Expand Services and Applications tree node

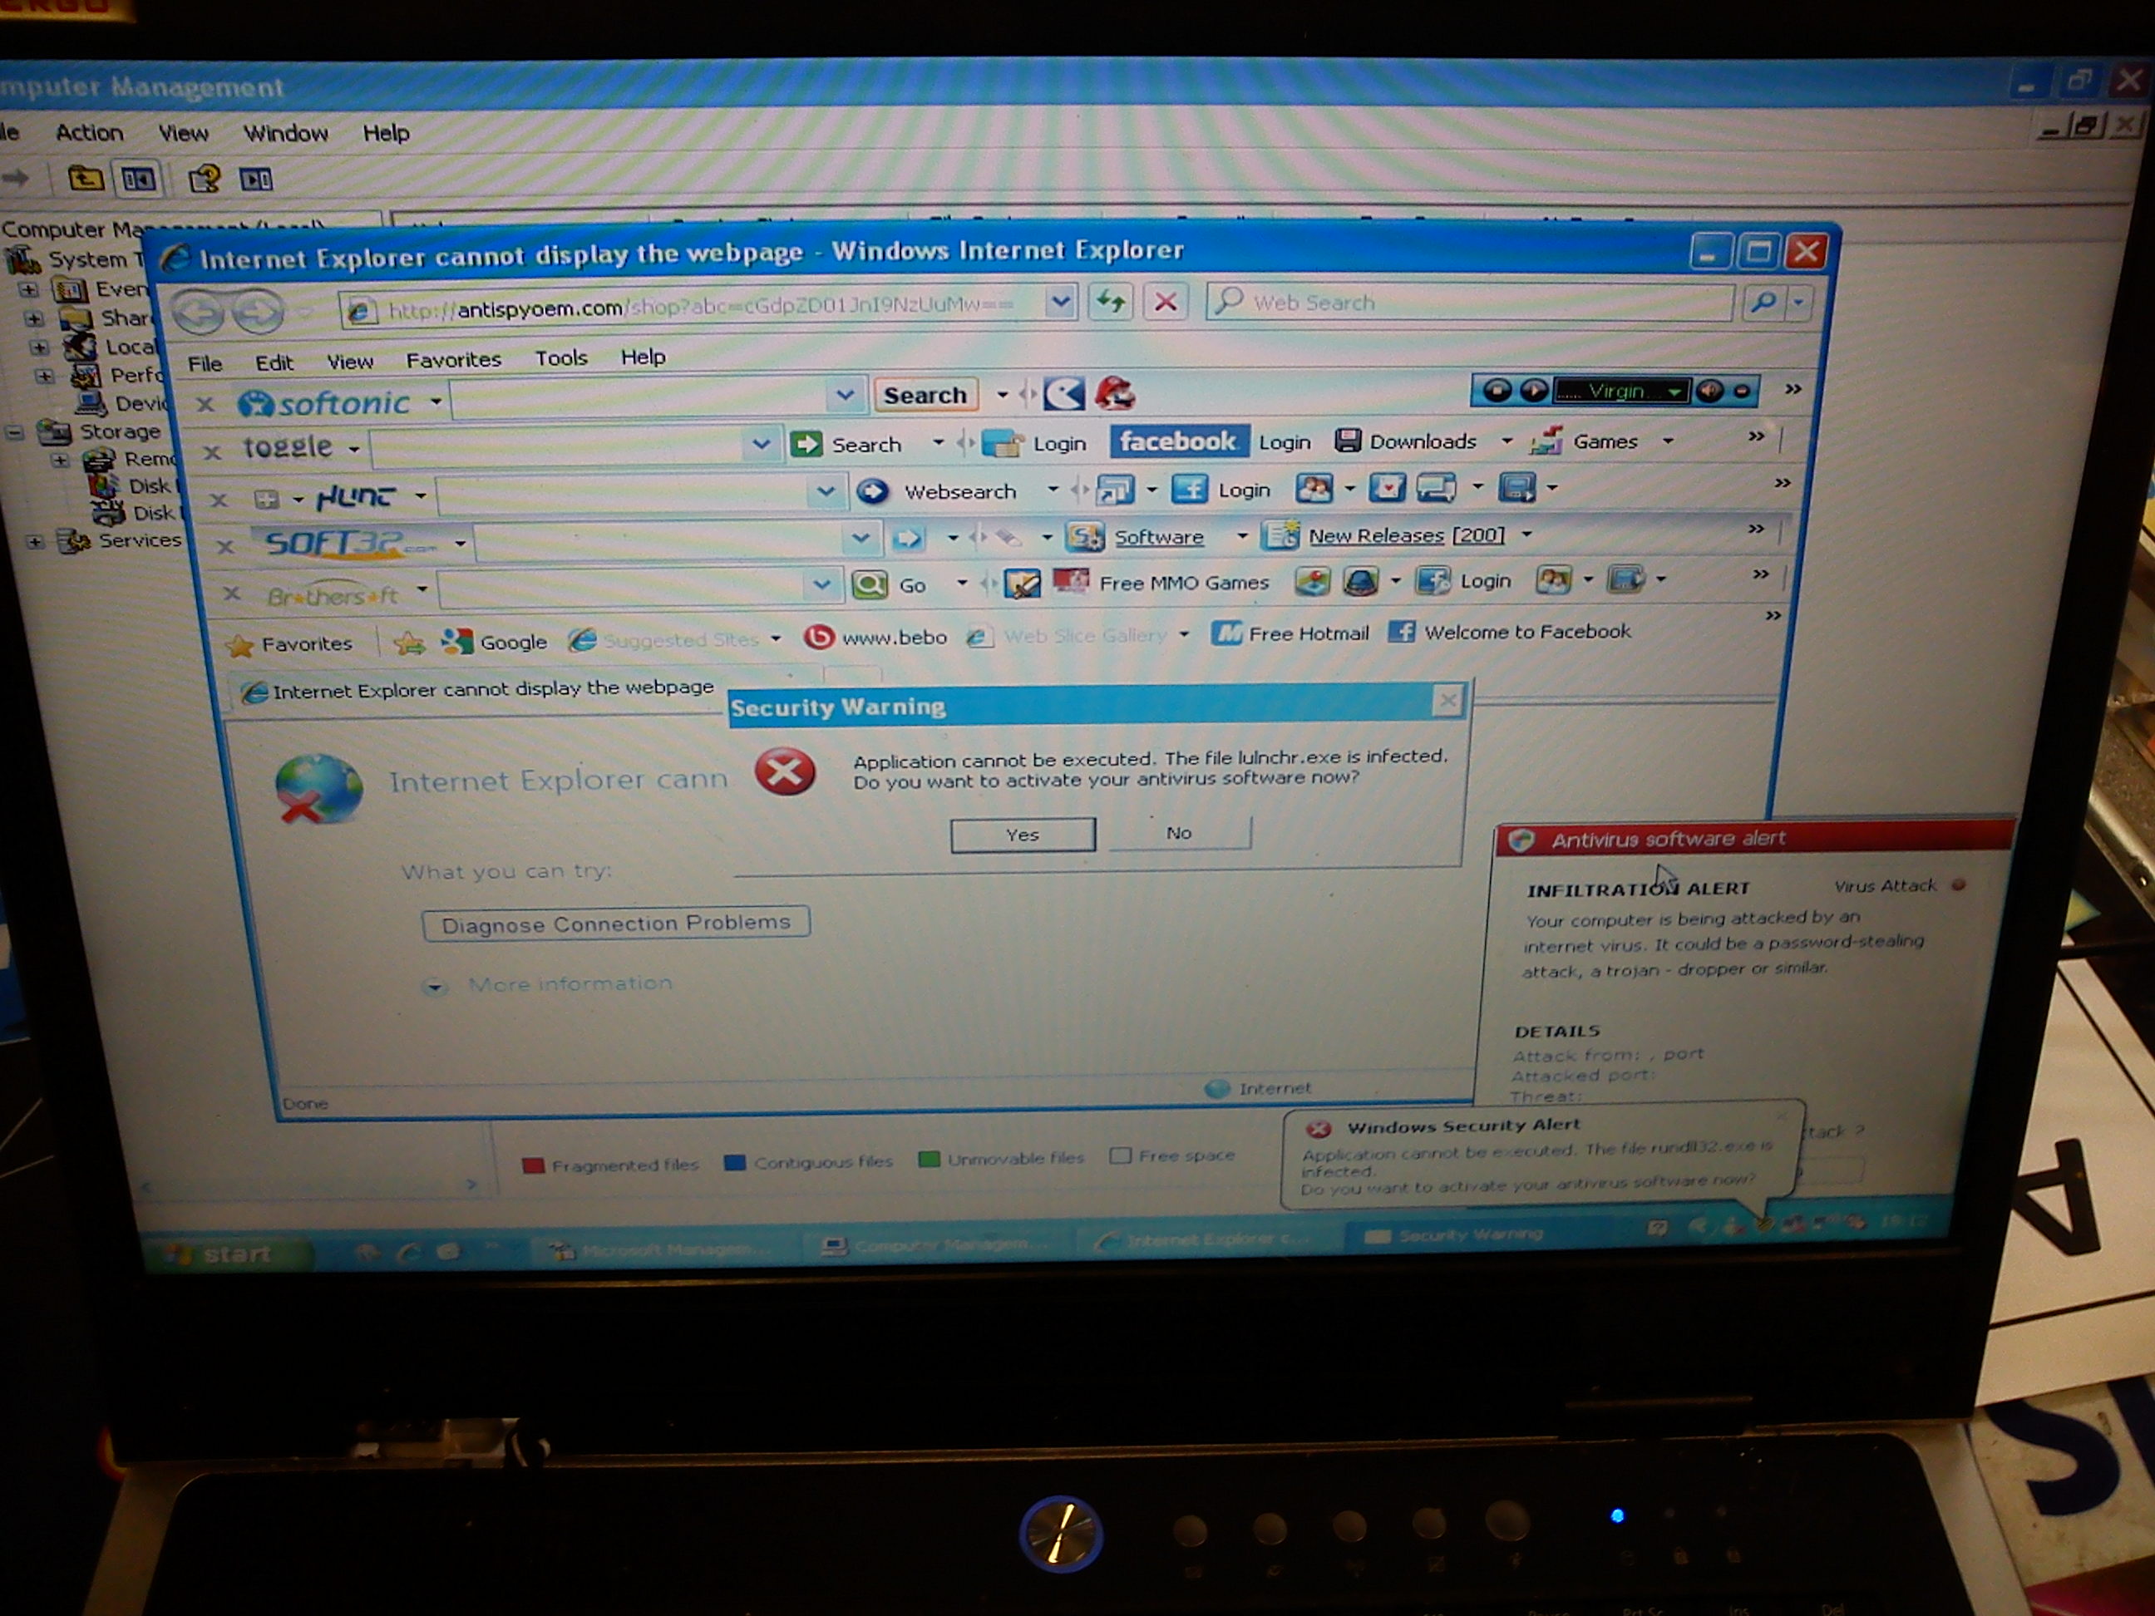coord(35,542)
